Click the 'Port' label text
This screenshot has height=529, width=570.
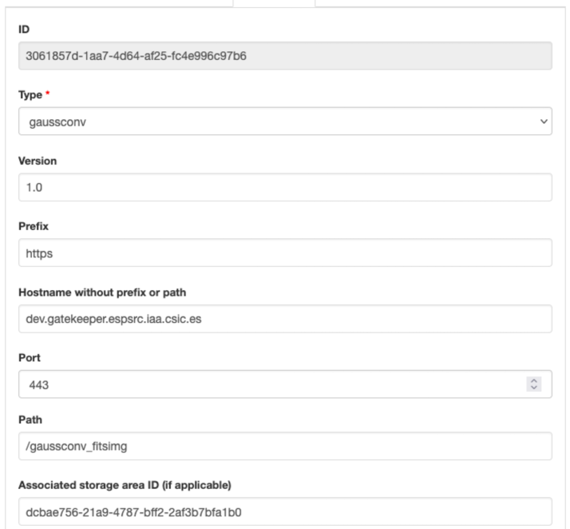28,356
